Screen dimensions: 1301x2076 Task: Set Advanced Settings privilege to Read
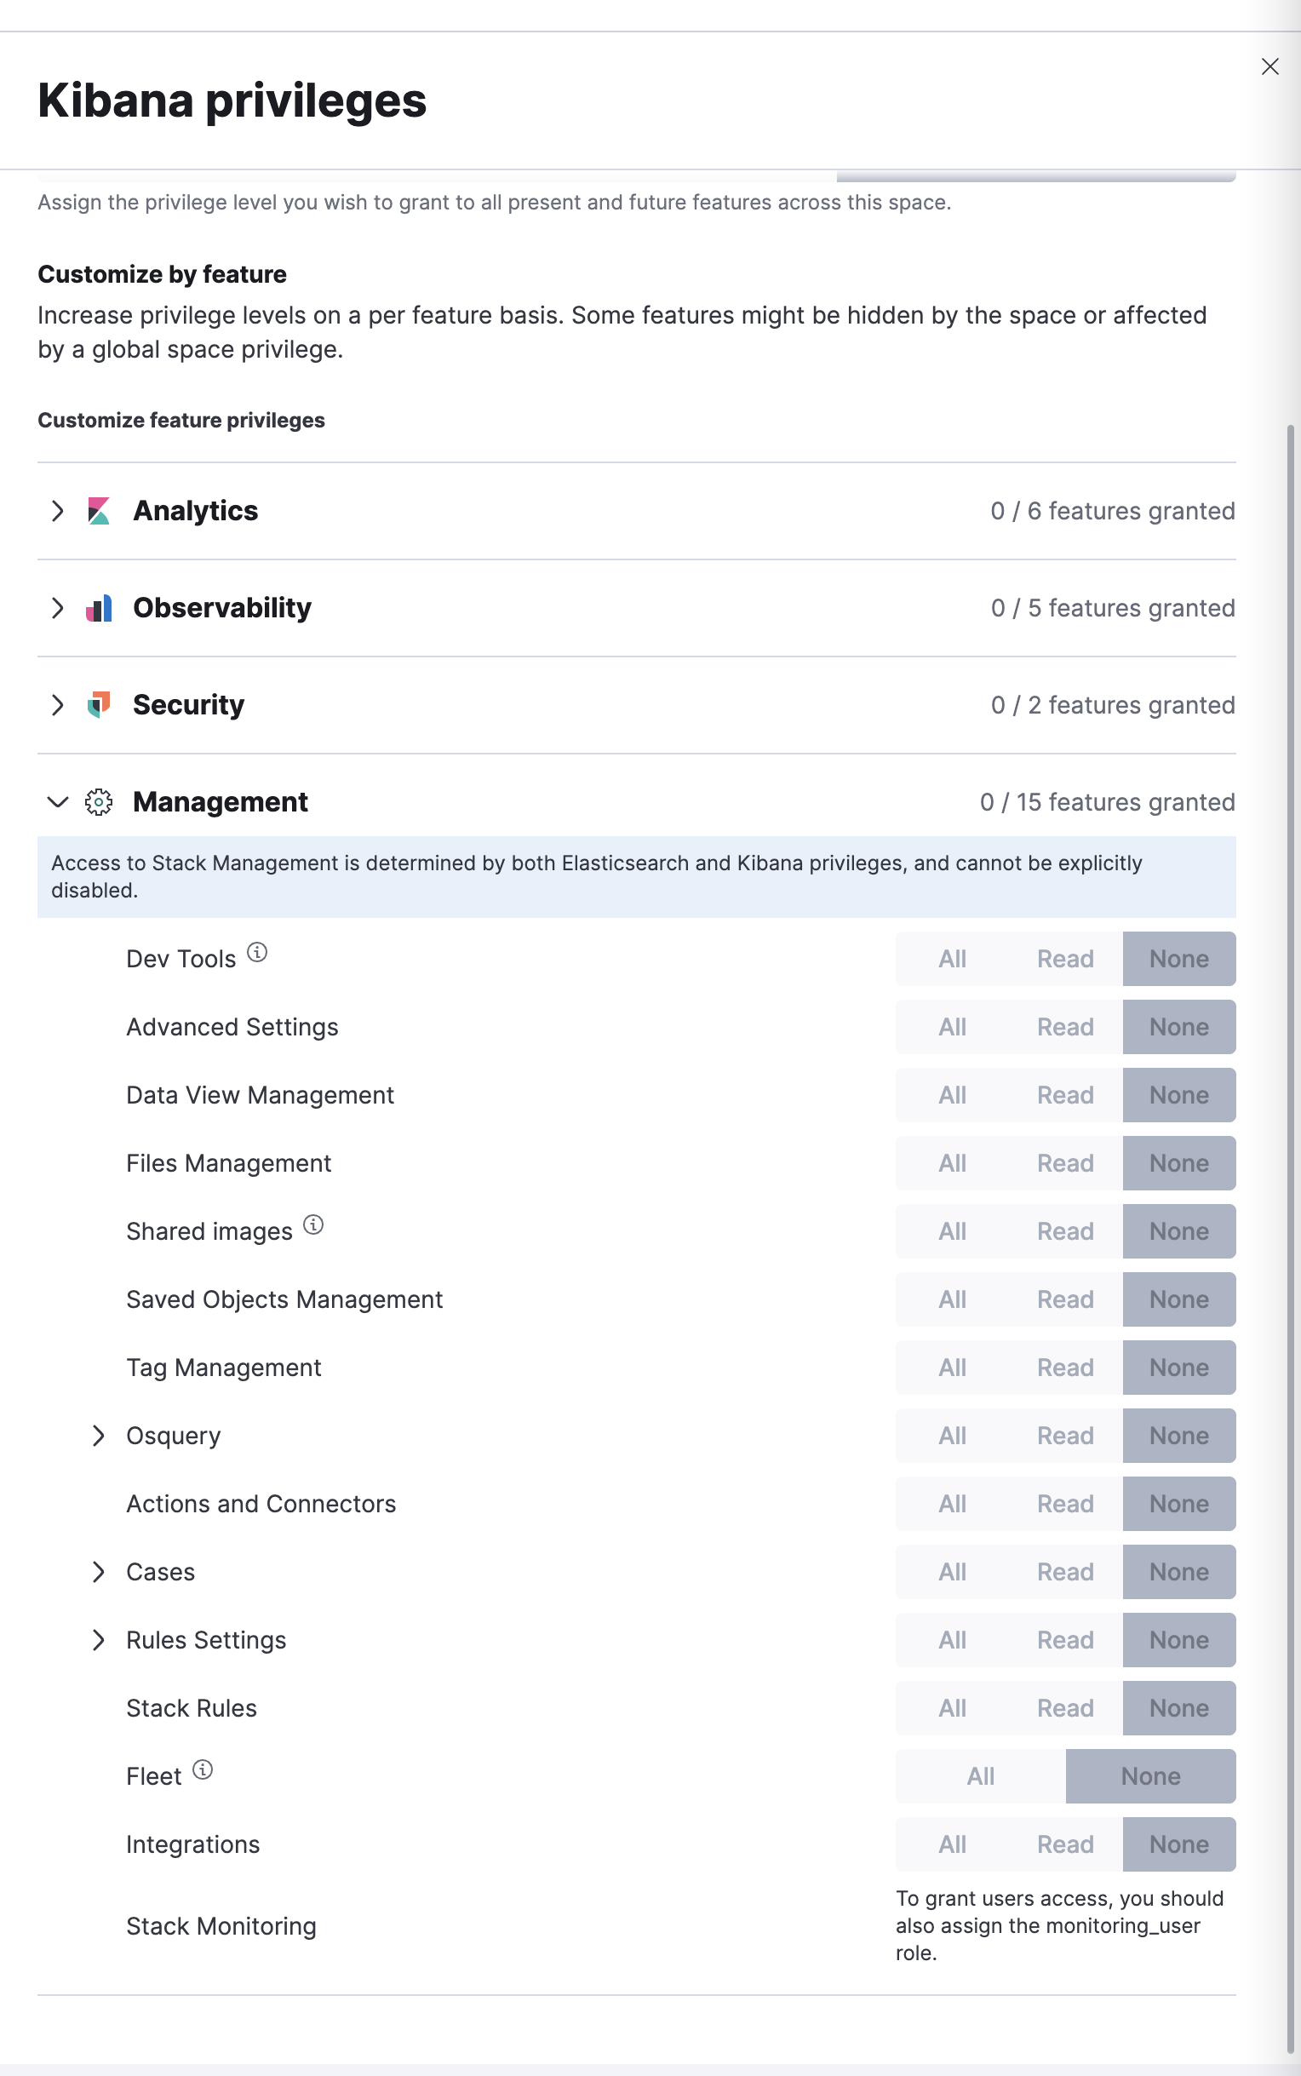pos(1064,1026)
